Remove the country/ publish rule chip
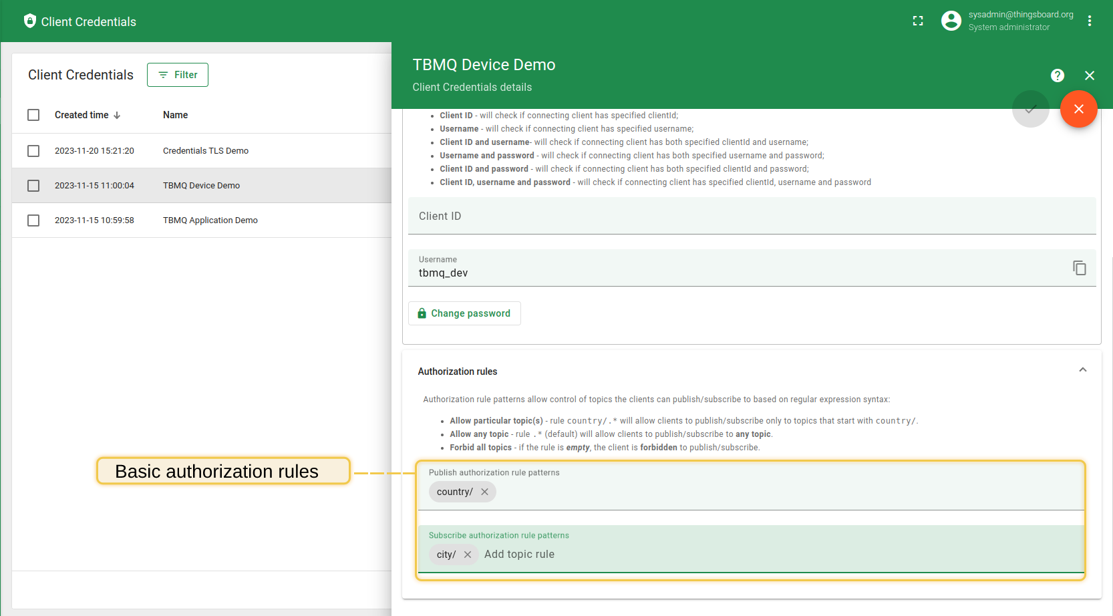This screenshot has height=616, width=1113. [x=484, y=492]
